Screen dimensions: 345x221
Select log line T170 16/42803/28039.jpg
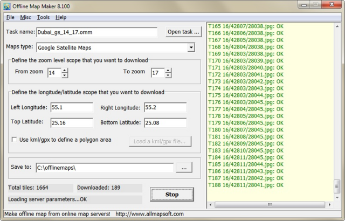(x=246, y=61)
